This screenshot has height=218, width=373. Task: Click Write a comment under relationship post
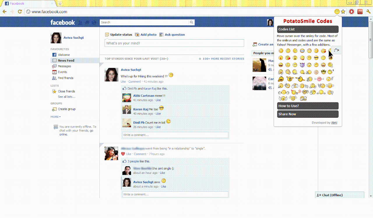(175, 194)
